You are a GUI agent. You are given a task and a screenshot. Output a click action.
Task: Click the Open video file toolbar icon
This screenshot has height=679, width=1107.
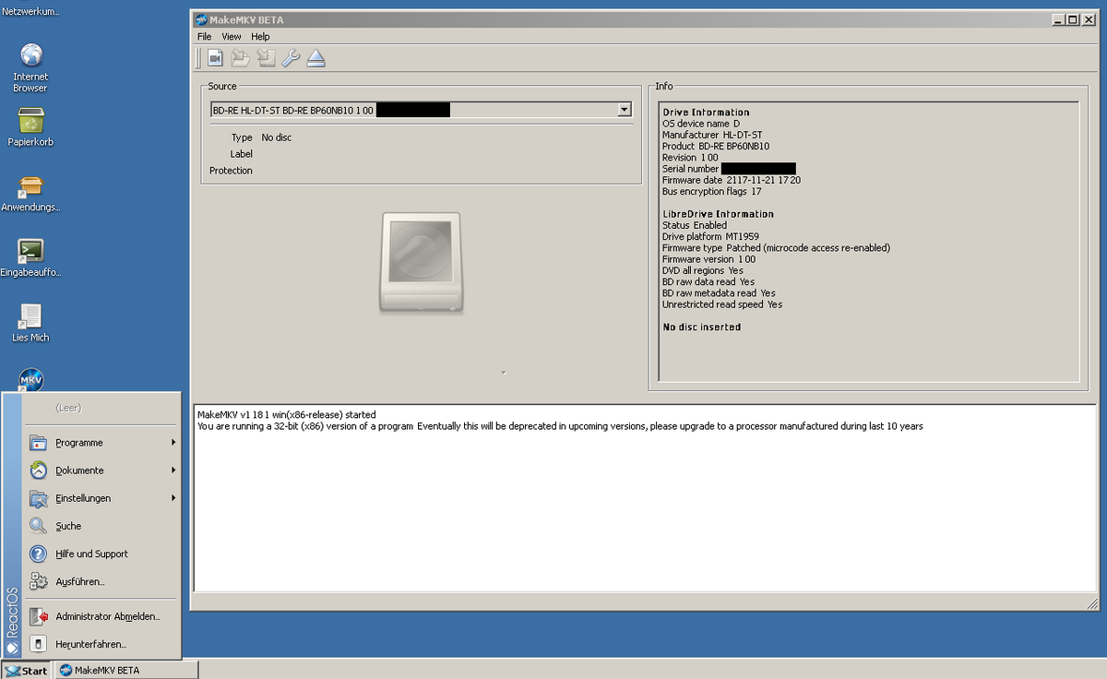pos(215,58)
